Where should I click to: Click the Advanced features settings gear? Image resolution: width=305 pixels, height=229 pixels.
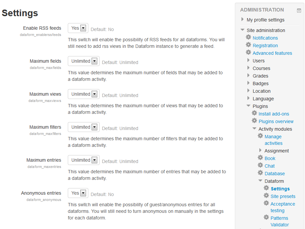point(249,53)
